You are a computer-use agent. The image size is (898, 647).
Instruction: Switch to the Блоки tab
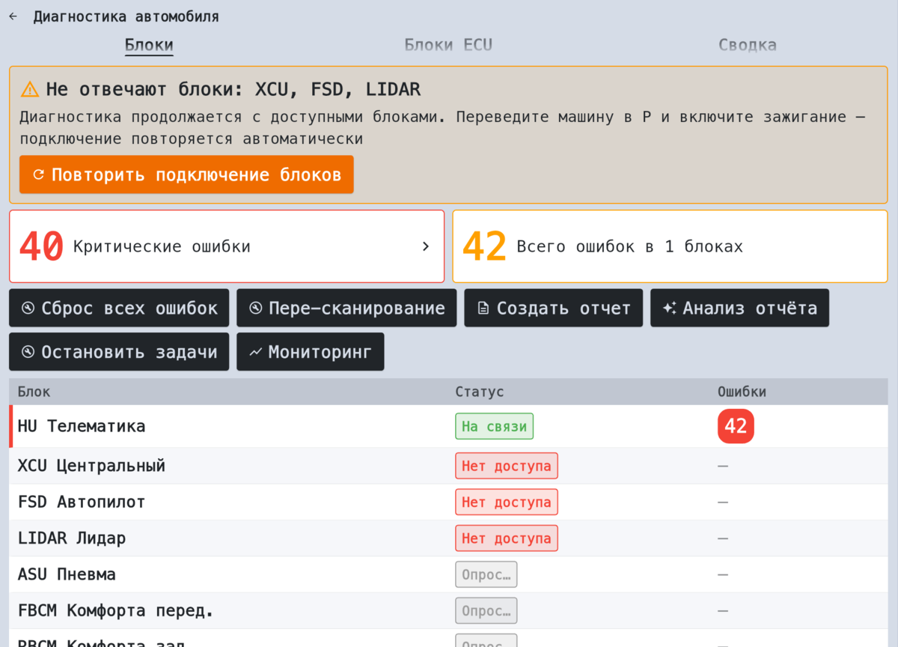[149, 45]
